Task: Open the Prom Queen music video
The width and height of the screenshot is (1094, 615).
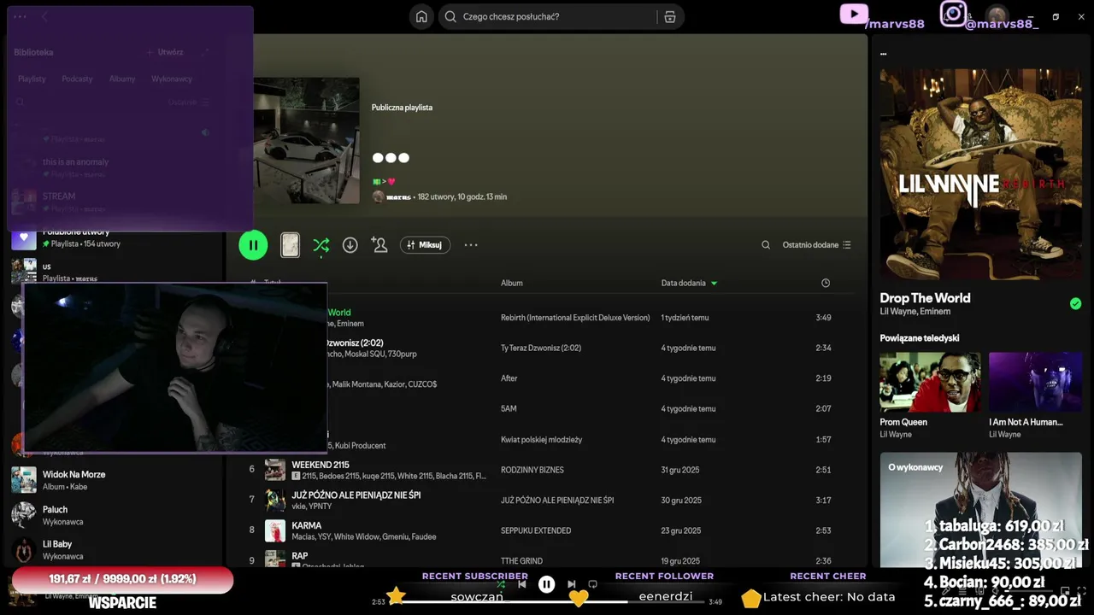Action: click(x=931, y=382)
